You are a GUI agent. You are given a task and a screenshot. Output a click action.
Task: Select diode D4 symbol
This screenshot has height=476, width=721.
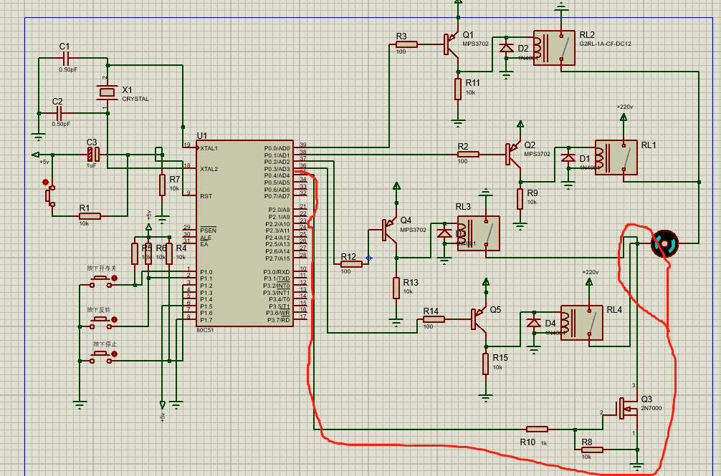point(533,322)
